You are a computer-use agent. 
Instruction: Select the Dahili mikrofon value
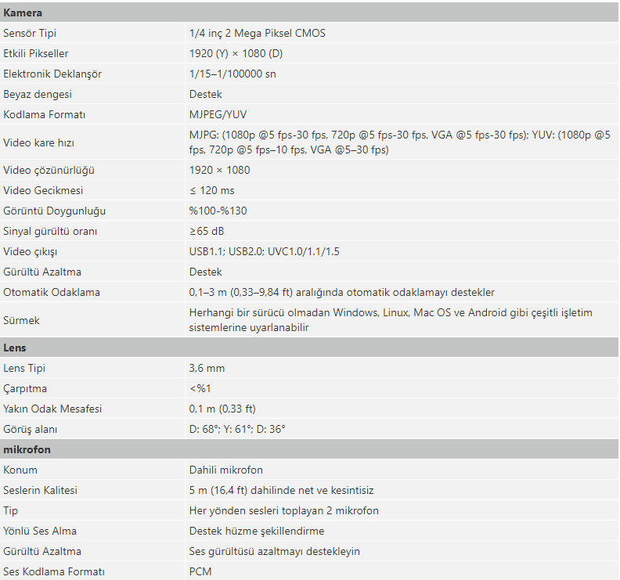pyautogui.click(x=225, y=470)
